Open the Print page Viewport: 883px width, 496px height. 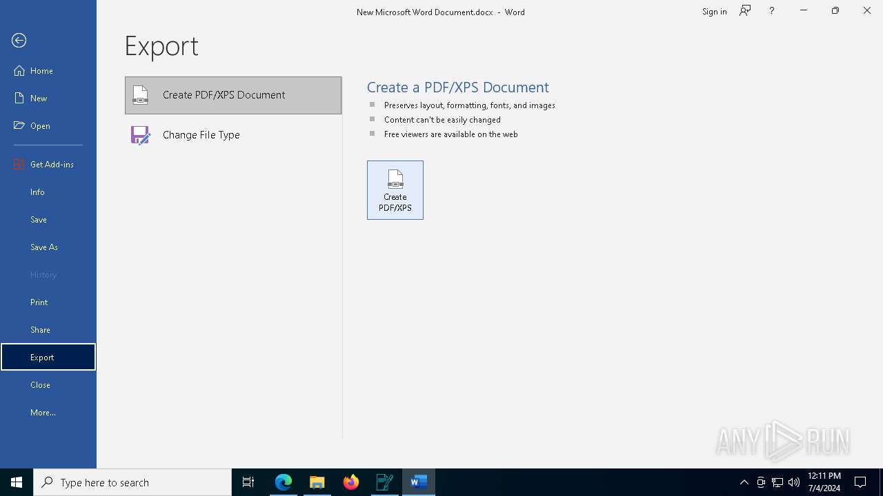pyautogui.click(x=48, y=302)
